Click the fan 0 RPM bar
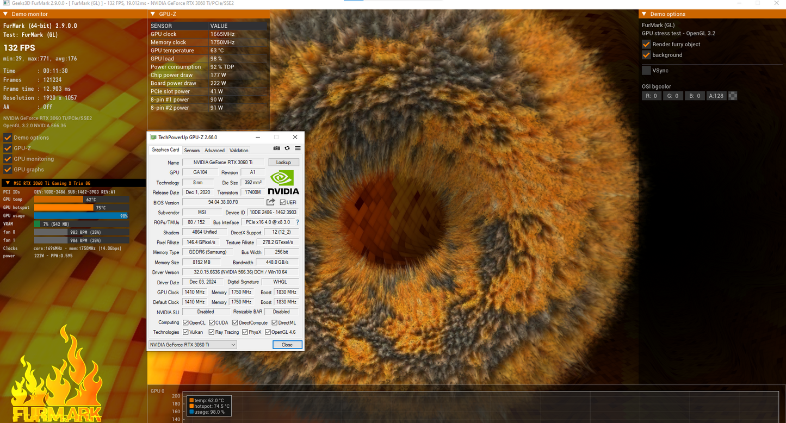The image size is (786, 423). click(81, 232)
